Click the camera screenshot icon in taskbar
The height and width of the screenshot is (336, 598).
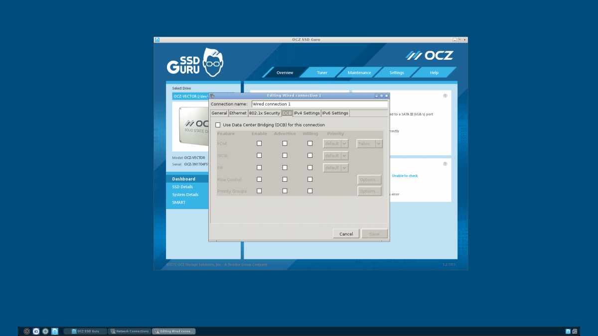coord(36,331)
